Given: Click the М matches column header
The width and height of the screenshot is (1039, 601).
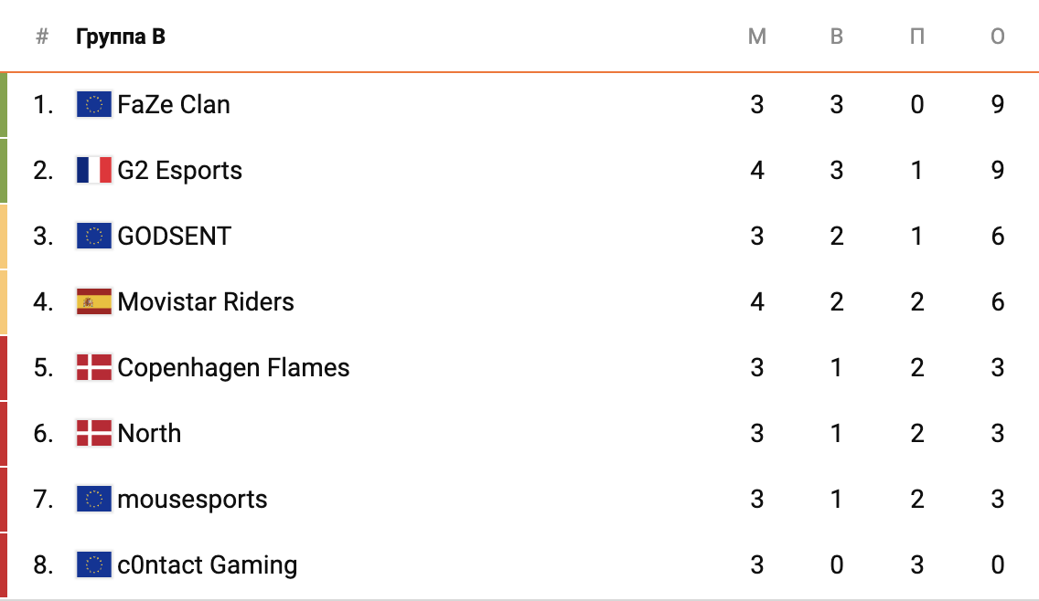Looking at the screenshot, I should tap(756, 37).
